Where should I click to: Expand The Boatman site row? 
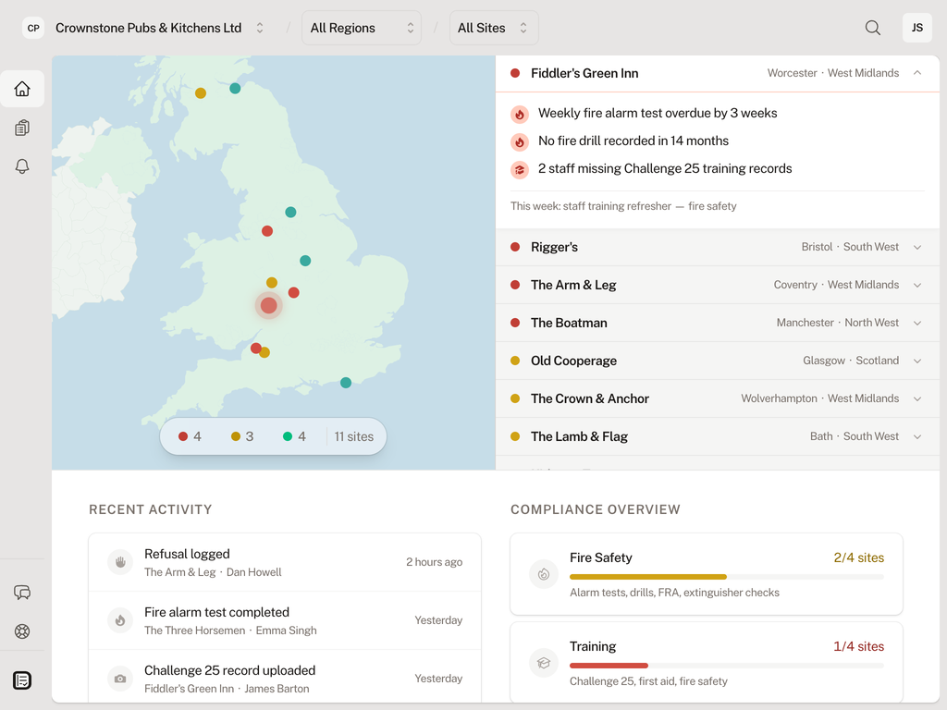(917, 323)
